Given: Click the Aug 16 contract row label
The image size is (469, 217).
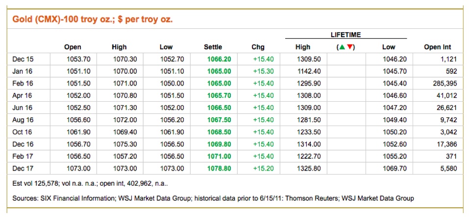Looking at the screenshot, I should [22, 120].
